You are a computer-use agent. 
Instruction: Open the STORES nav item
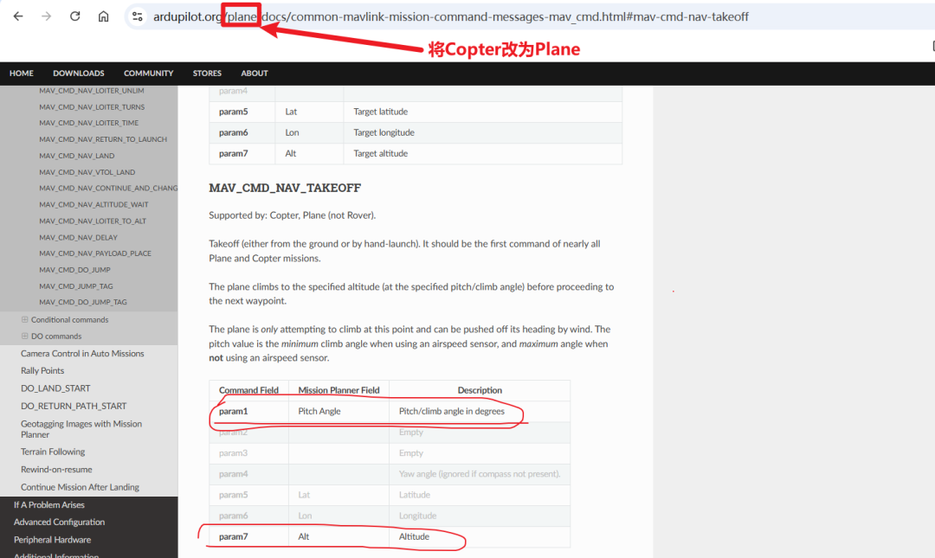[x=207, y=74]
